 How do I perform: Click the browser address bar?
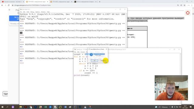pos(94,5)
